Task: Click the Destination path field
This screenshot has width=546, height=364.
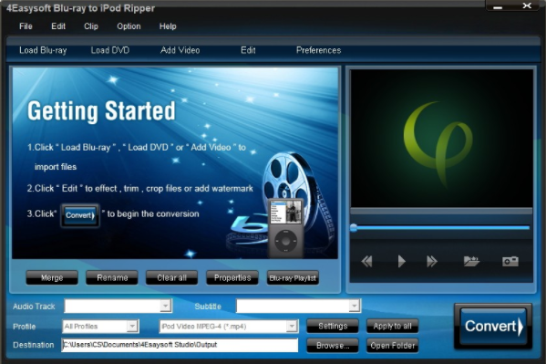Action: point(180,345)
